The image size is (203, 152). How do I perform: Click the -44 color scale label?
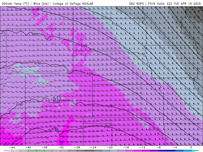click(x=12, y=147)
